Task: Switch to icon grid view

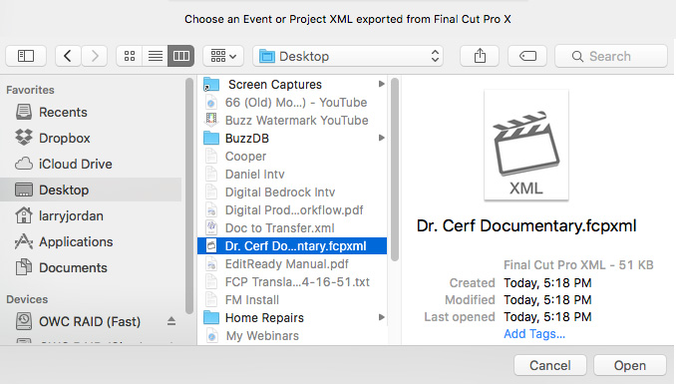Action: coord(130,56)
